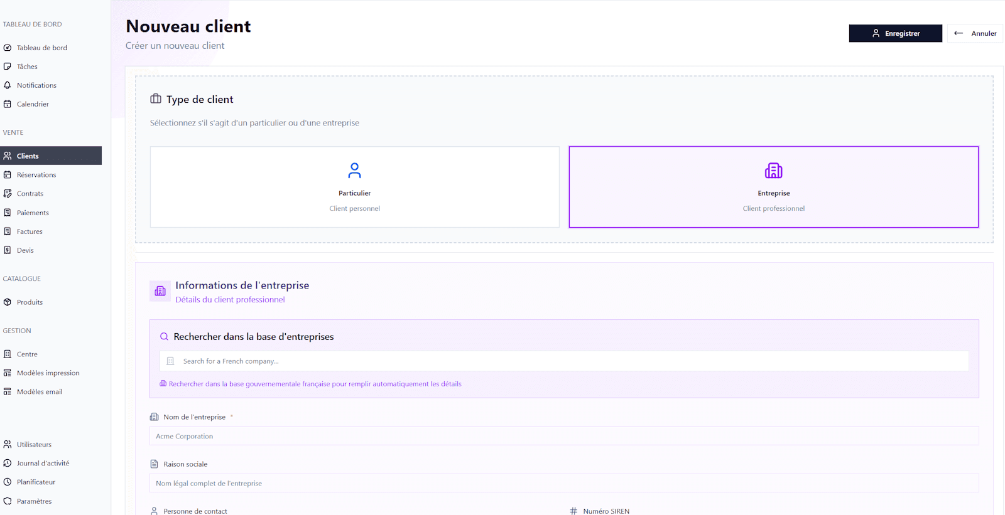The width and height of the screenshot is (1005, 515).
Task: Click the Notifications bell icon
Action: [x=8, y=85]
